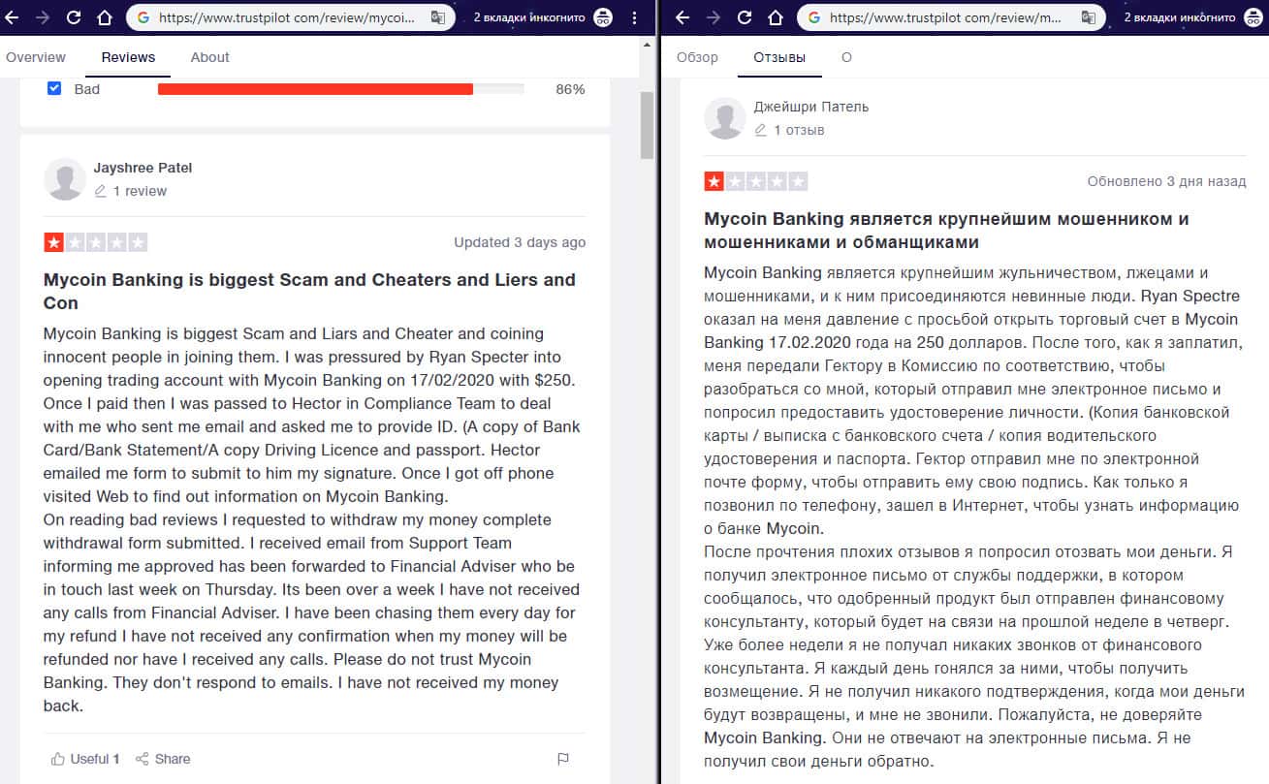Open the Russian review title 'Mycoin Banking является крупнейшим…'
This screenshot has width=1269, height=784.
tap(946, 230)
